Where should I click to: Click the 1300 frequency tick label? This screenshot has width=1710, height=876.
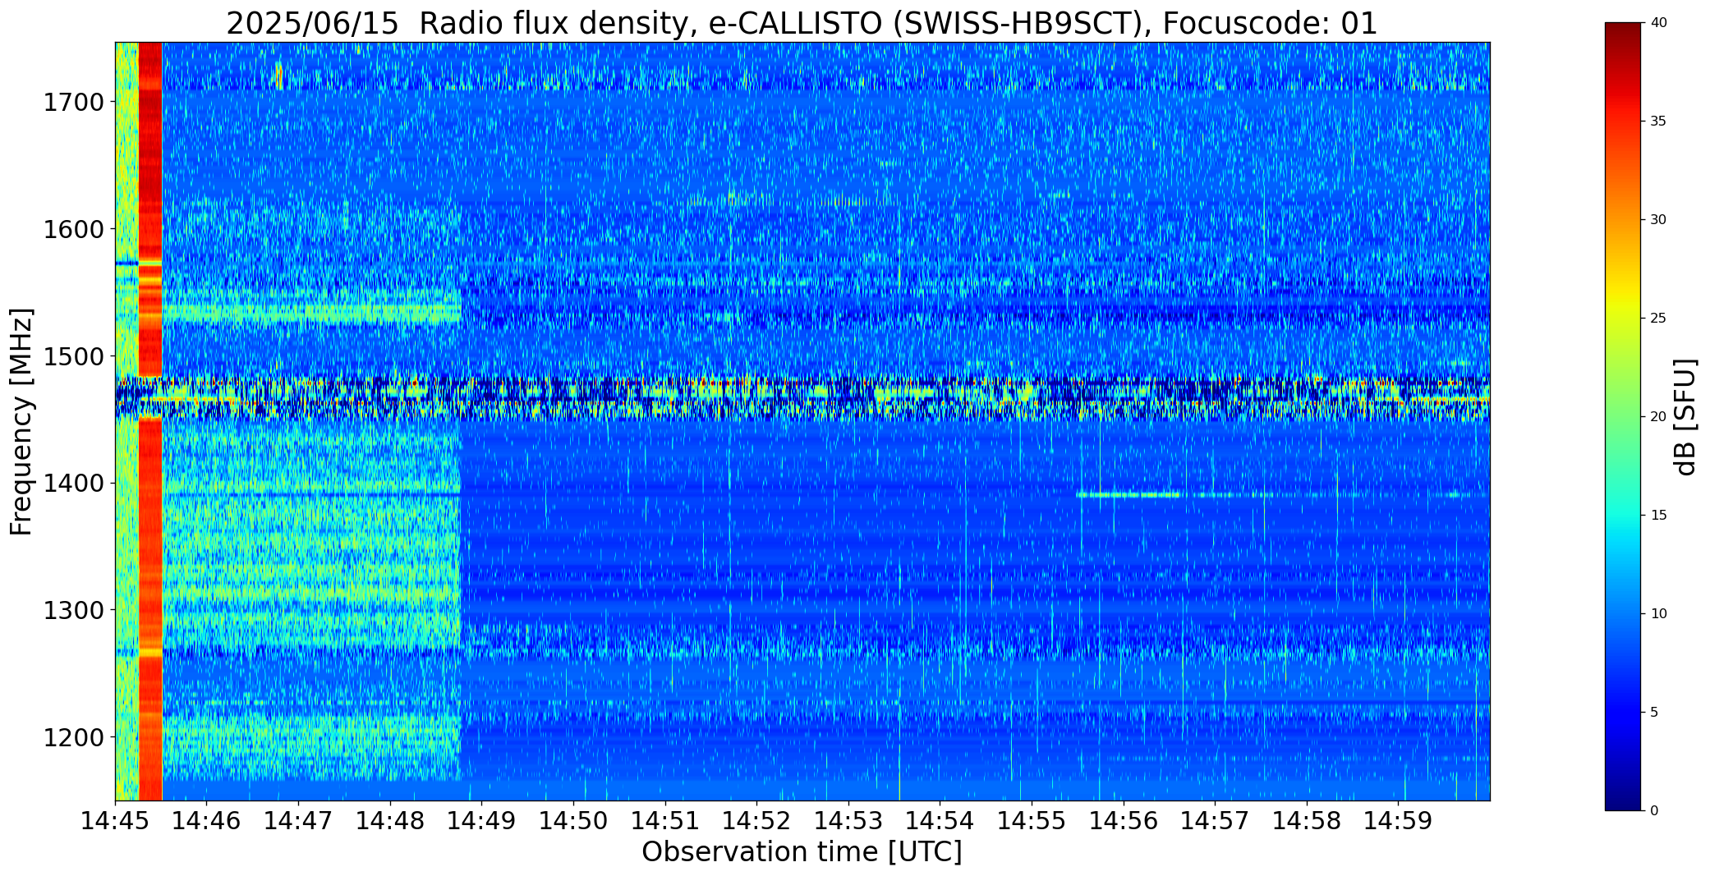pos(73,610)
